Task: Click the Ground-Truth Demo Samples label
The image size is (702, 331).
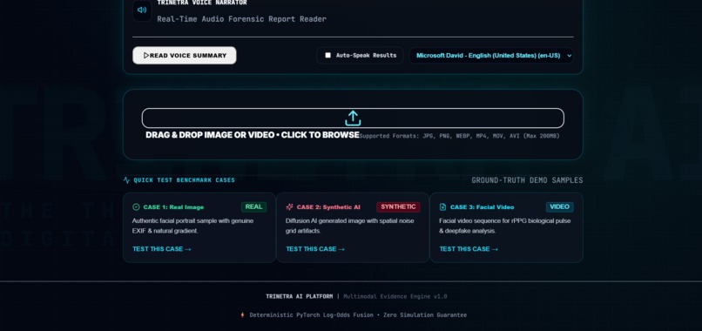Action: pos(528,180)
